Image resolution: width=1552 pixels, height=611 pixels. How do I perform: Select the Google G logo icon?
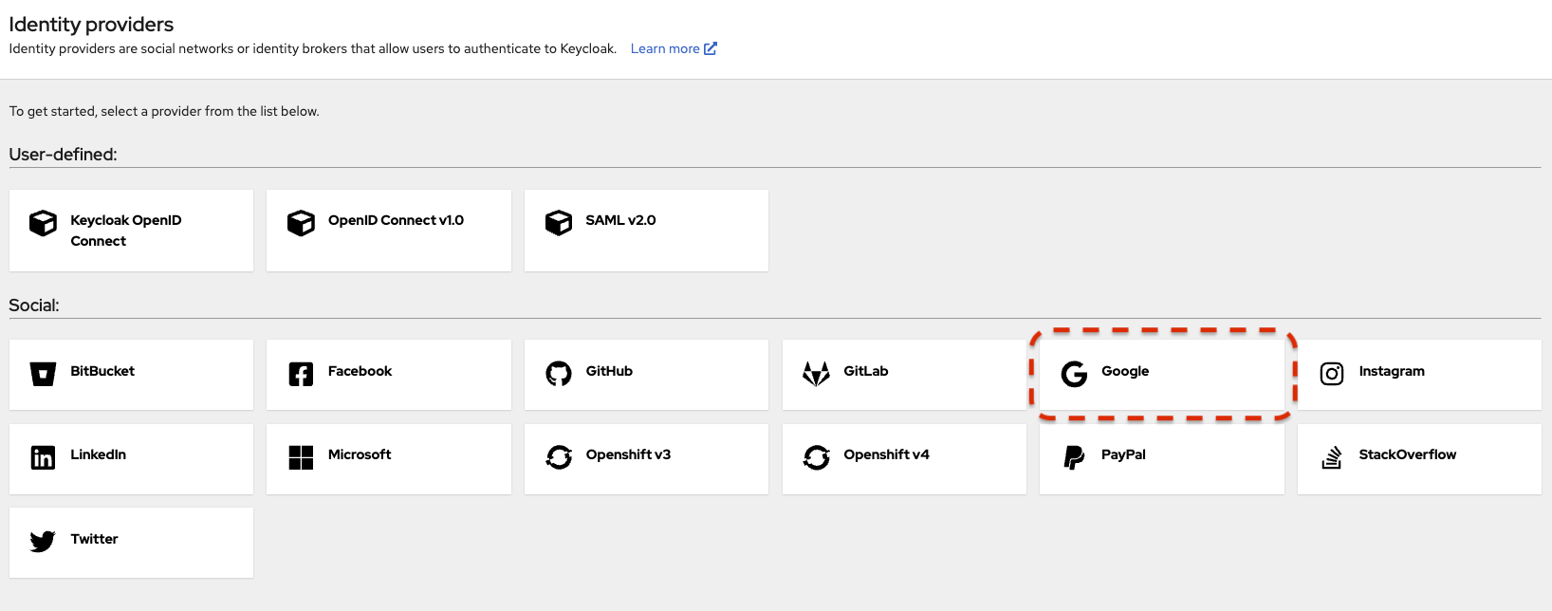tap(1074, 374)
